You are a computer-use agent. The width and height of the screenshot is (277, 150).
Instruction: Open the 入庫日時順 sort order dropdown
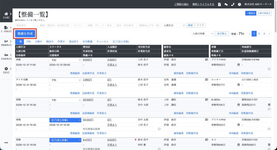pyautogui.click(x=202, y=34)
